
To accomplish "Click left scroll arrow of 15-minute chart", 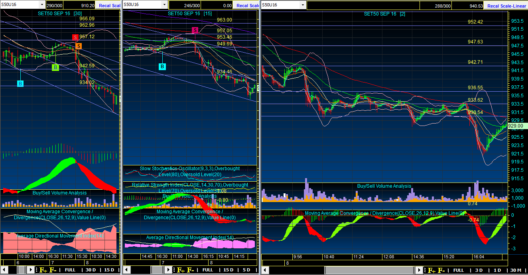I will (x=126, y=270).
